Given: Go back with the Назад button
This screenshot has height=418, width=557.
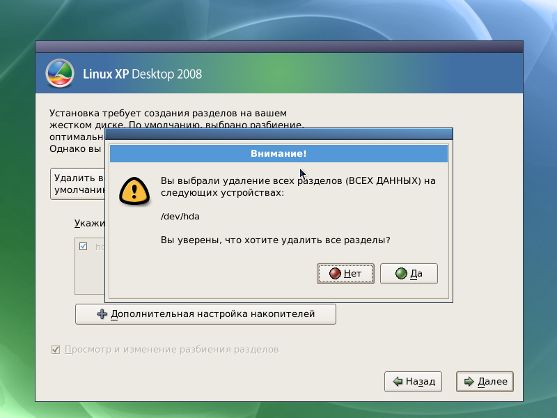Looking at the screenshot, I should (x=413, y=381).
